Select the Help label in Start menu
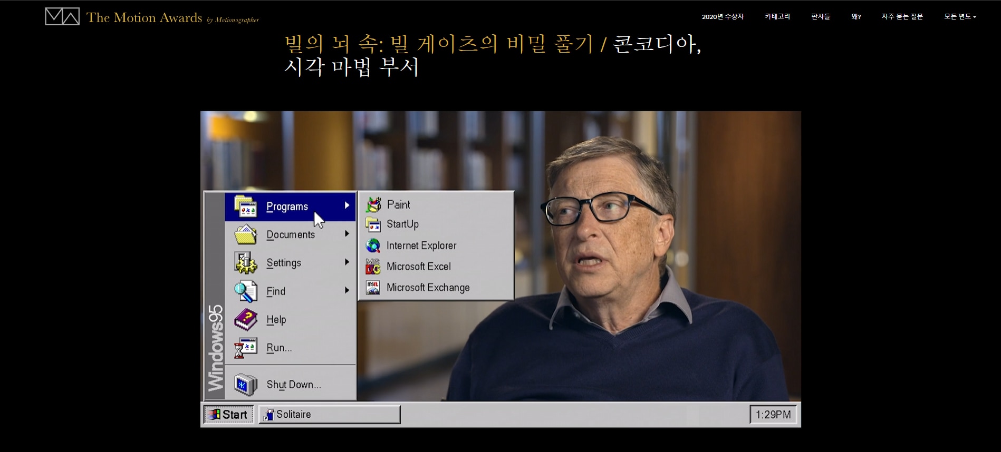The width and height of the screenshot is (1001, 452). pos(276,320)
